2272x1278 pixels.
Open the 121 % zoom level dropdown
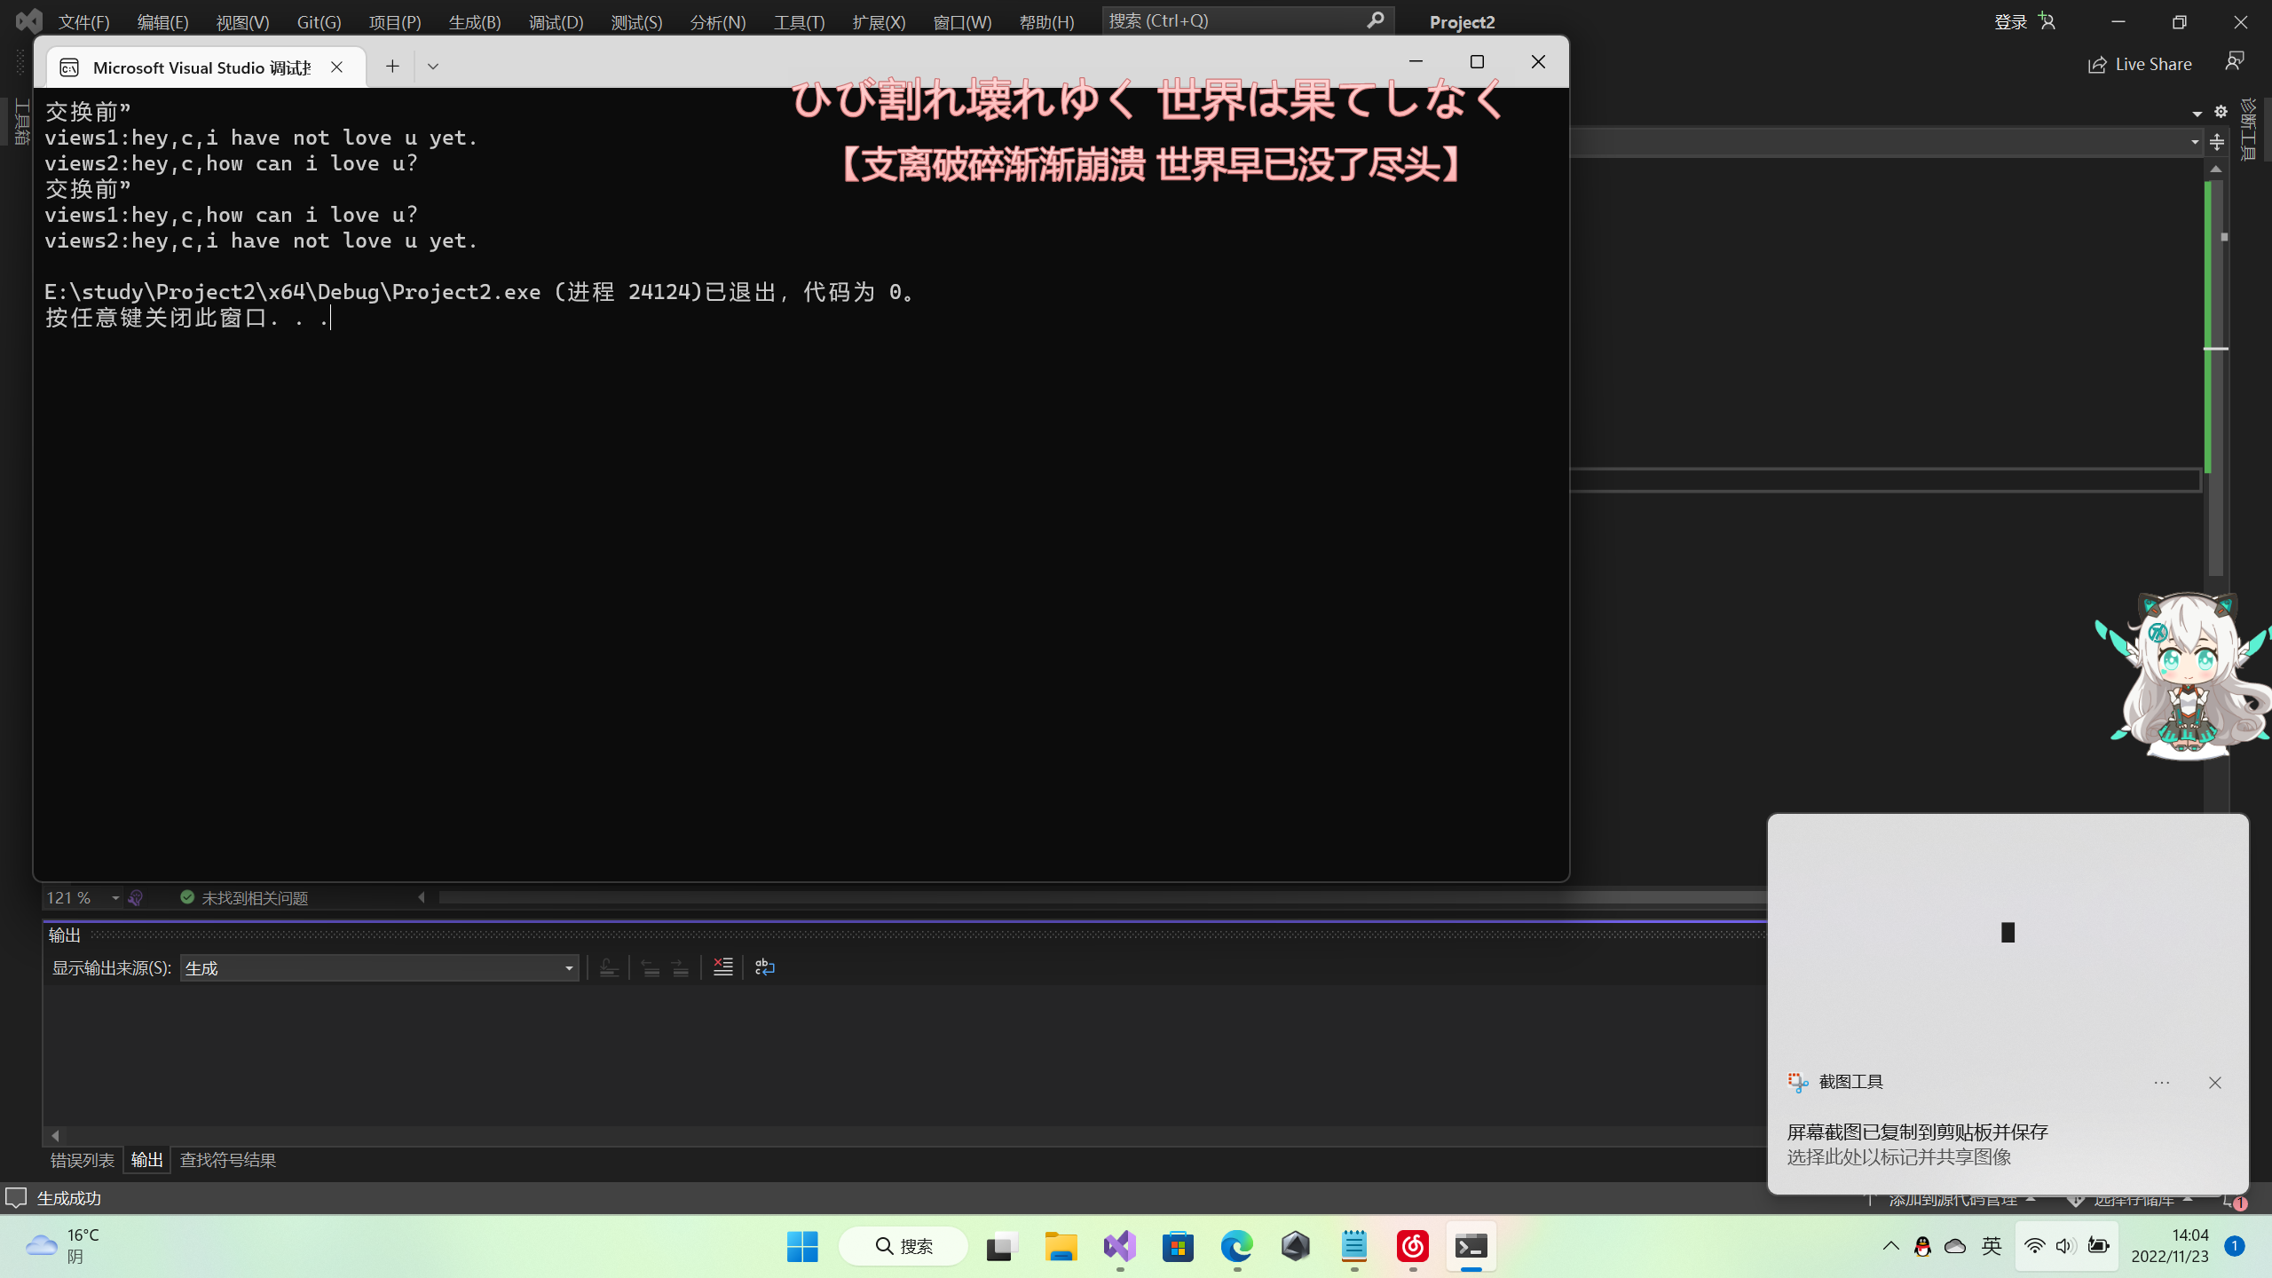click(x=114, y=898)
